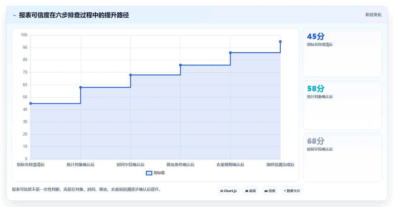Select the Chart.js tag
Screen dimensions: 394x207
229,191
